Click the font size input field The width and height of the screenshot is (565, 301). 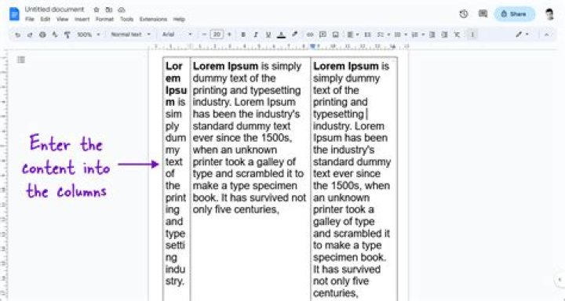pyautogui.click(x=217, y=34)
